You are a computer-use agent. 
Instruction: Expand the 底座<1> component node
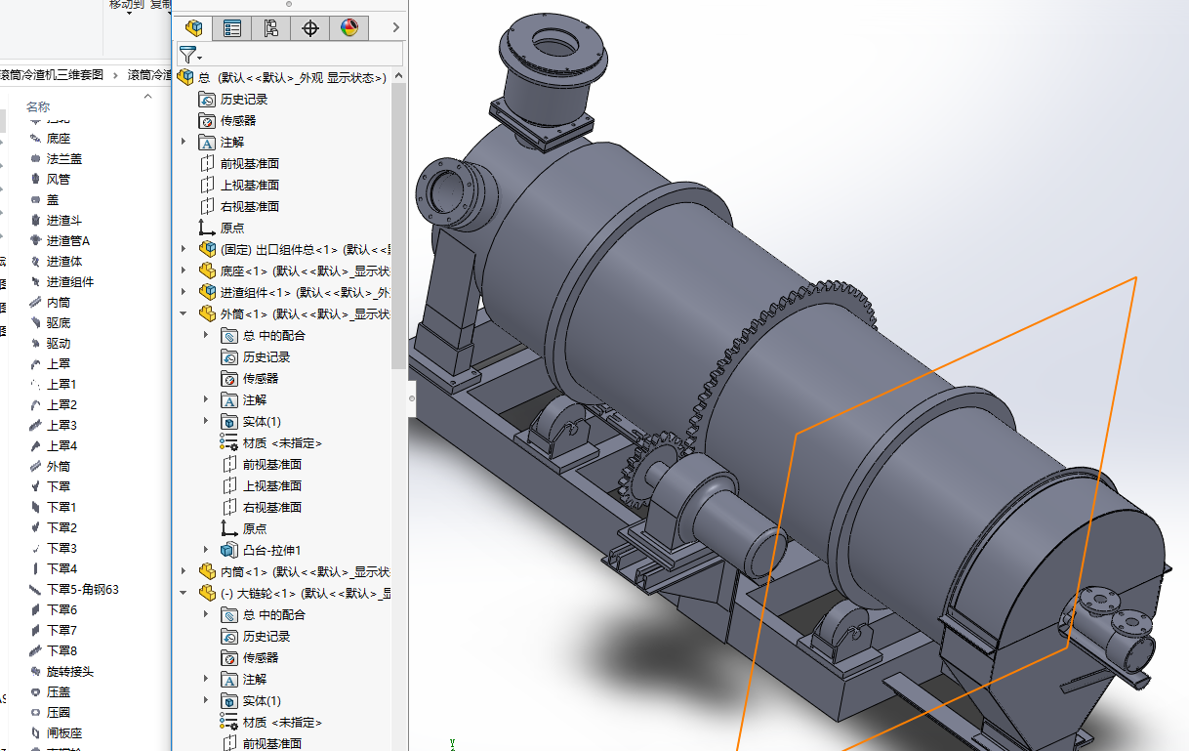pos(184,271)
